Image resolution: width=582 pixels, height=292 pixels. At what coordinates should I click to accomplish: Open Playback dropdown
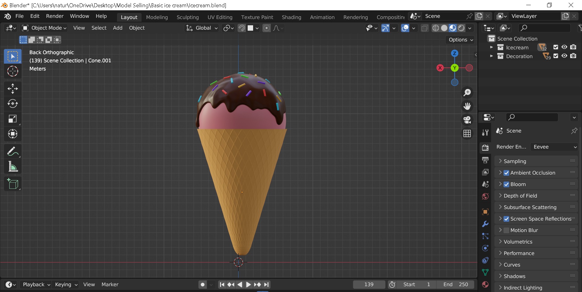pos(36,285)
